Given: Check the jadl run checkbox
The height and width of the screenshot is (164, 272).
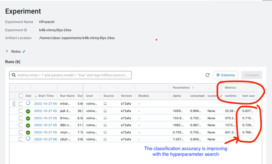Looking at the screenshot, I should pos(20,111).
